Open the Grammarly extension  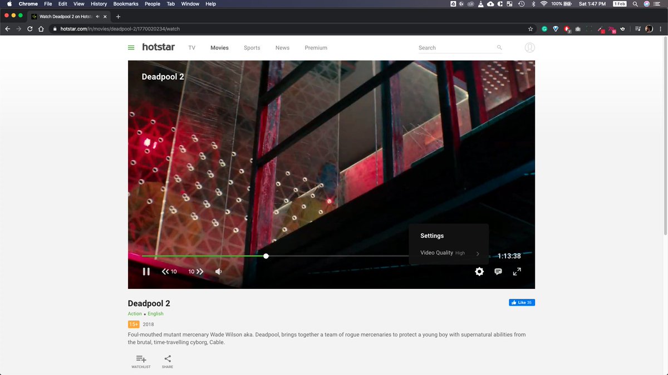544,29
